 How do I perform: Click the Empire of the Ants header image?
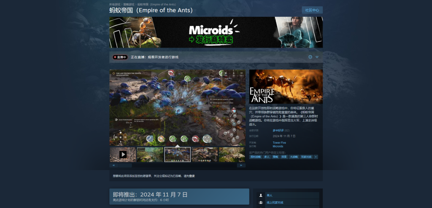pos(286,86)
